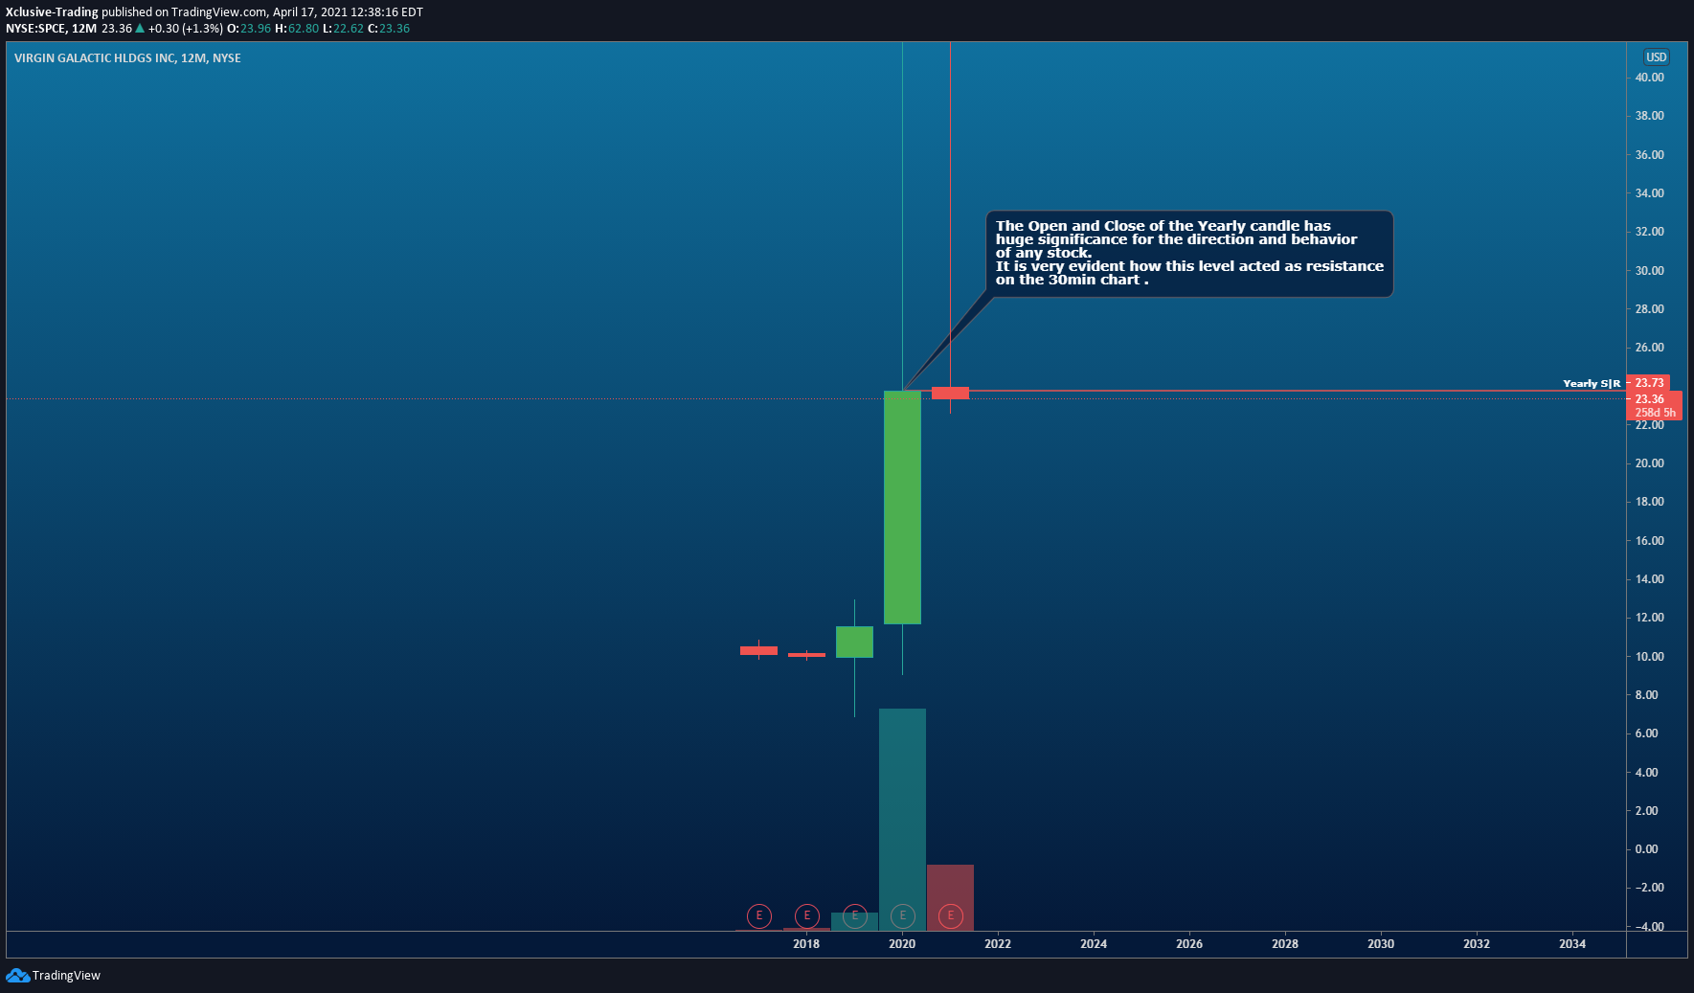
Task: Click the green 2019 candle body
Action: coord(854,642)
